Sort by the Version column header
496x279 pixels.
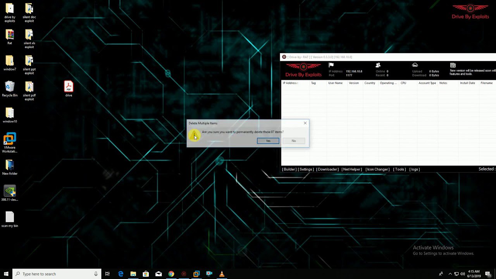point(355,83)
